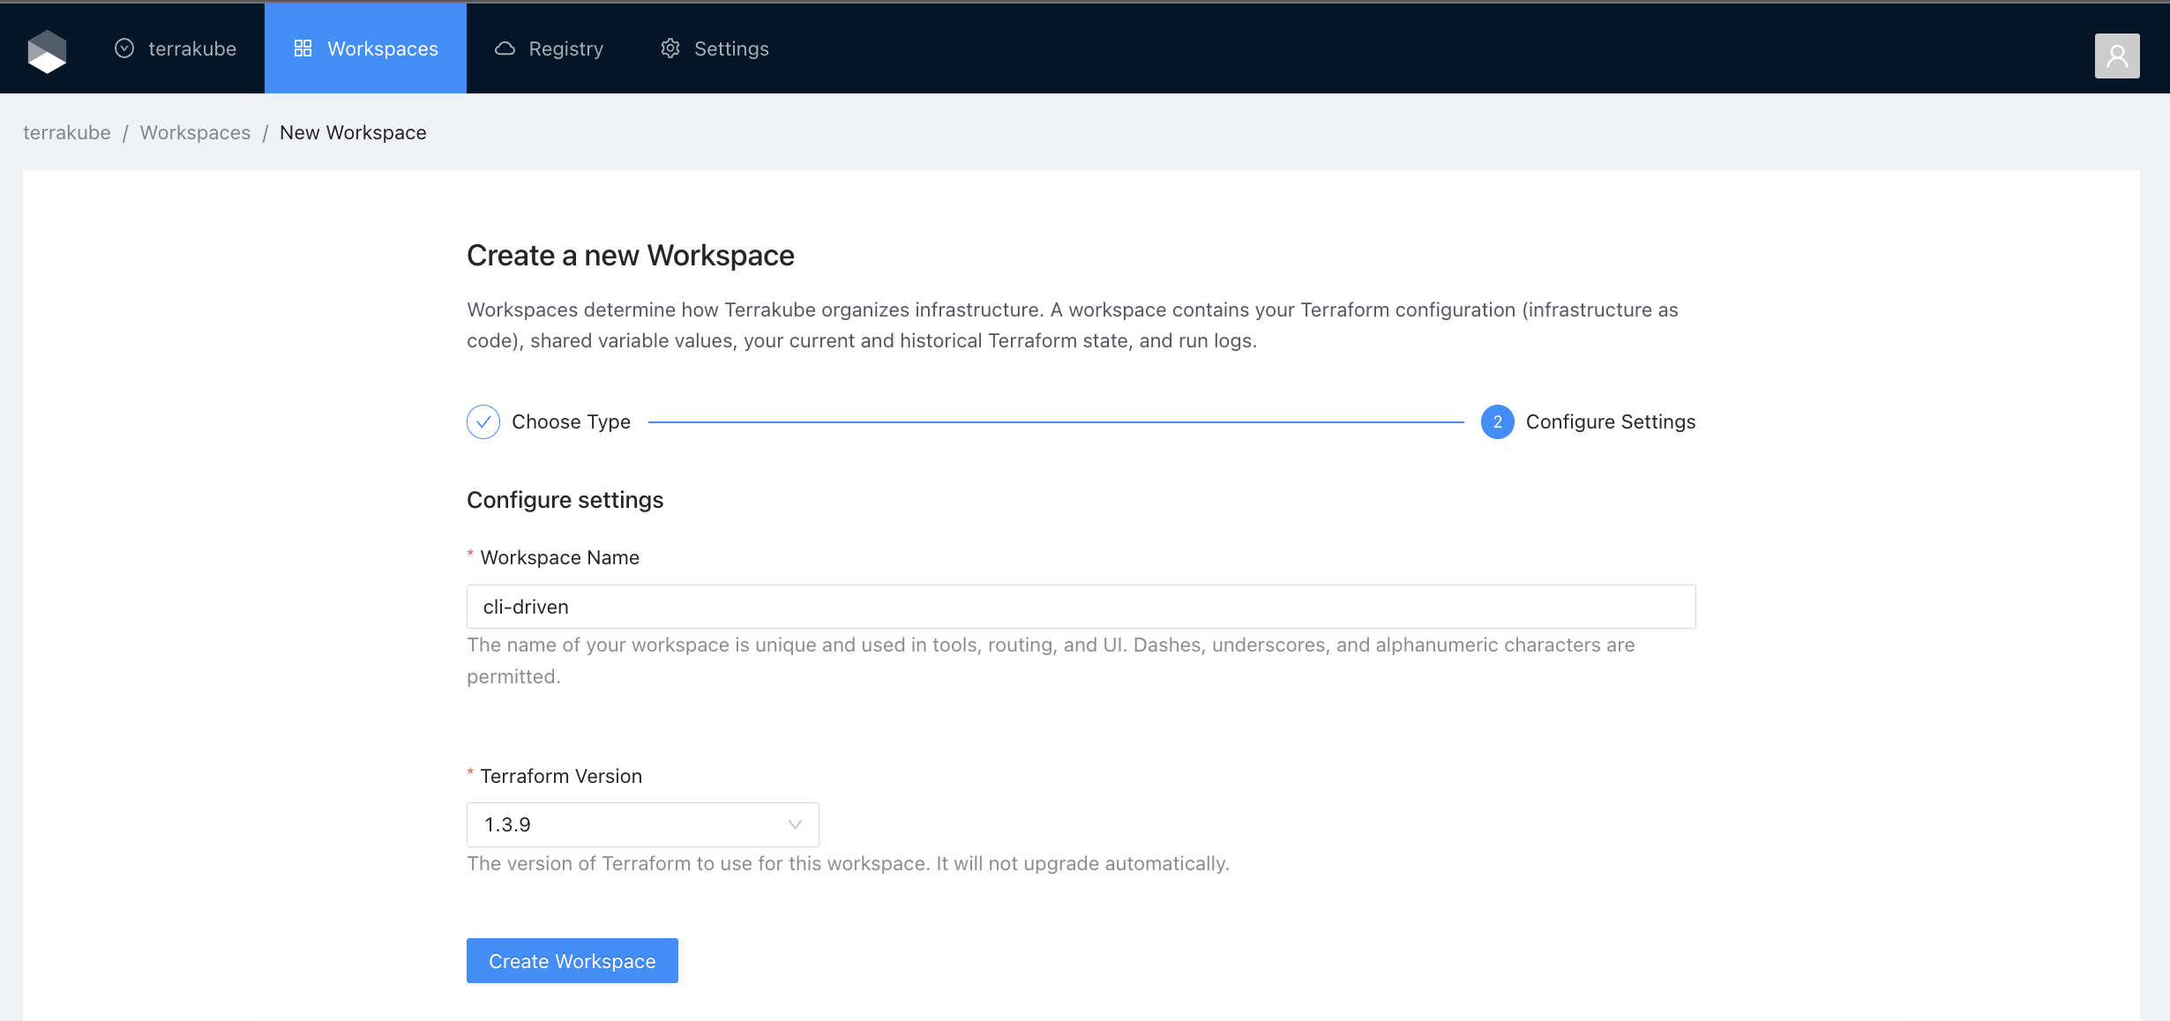Image resolution: width=2170 pixels, height=1021 pixels.
Task: Click the step 2 number circle
Action: pyautogui.click(x=1497, y=421)
